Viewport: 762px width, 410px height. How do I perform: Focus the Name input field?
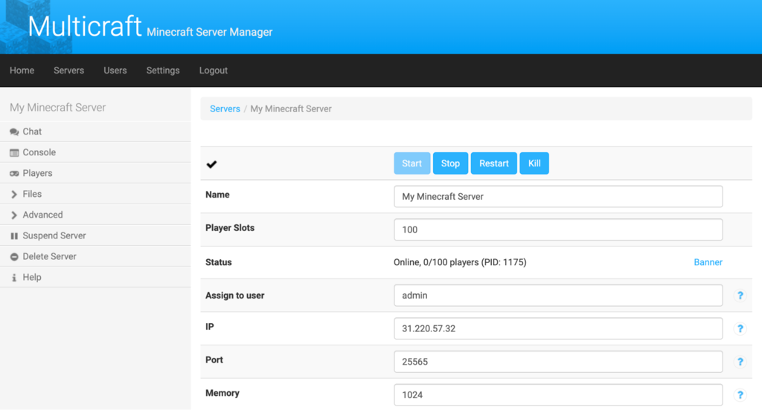558,197
